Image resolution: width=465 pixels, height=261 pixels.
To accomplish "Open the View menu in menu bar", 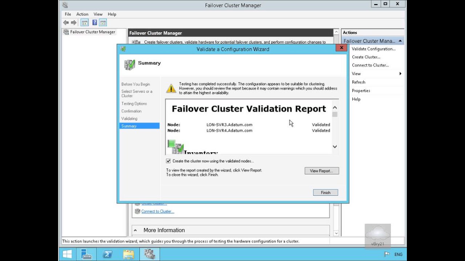I will point(98,14).
